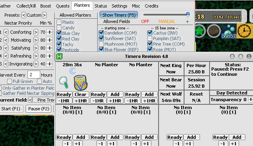The height and width of the screenshot is (146, 253).
Task: Cycle Invigorating nectar left arrow
Action: coord(6,64)
